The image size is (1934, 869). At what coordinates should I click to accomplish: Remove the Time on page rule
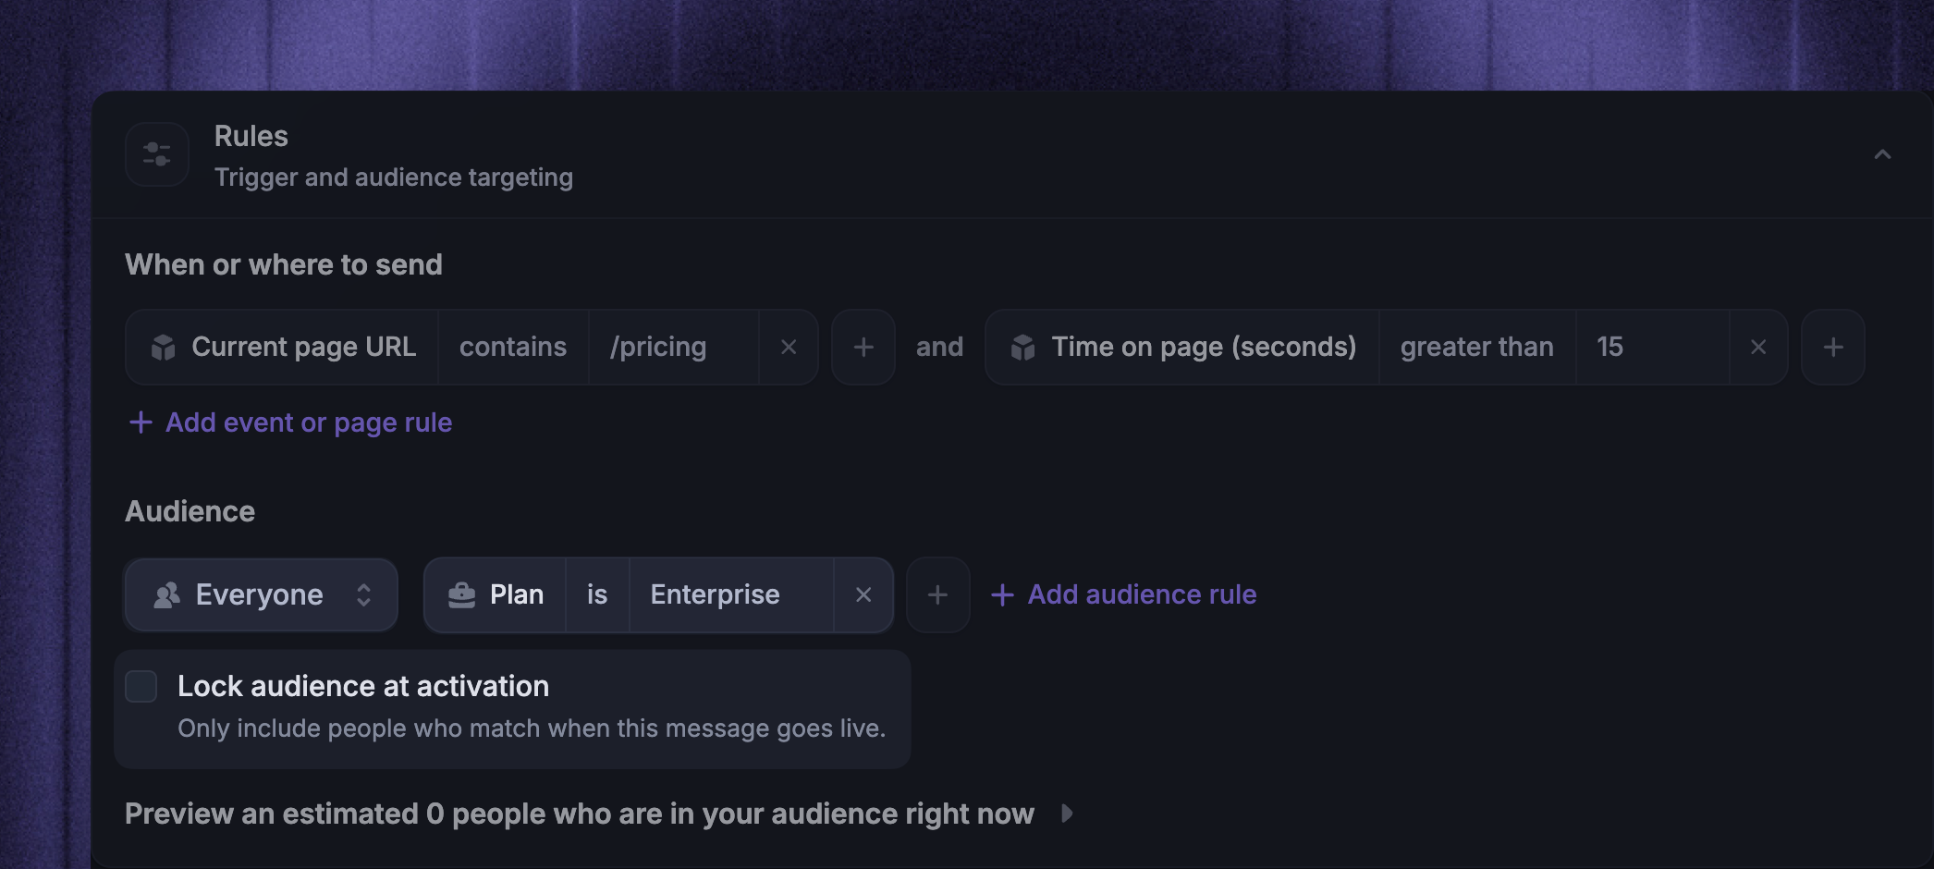click(x=1758, y=348)
